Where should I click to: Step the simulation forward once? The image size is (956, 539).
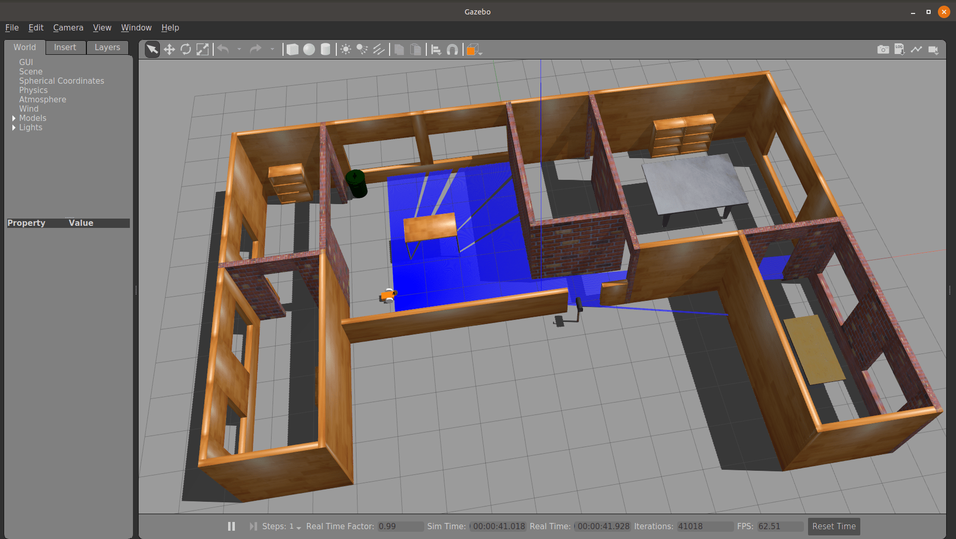(x=253, y=526)
